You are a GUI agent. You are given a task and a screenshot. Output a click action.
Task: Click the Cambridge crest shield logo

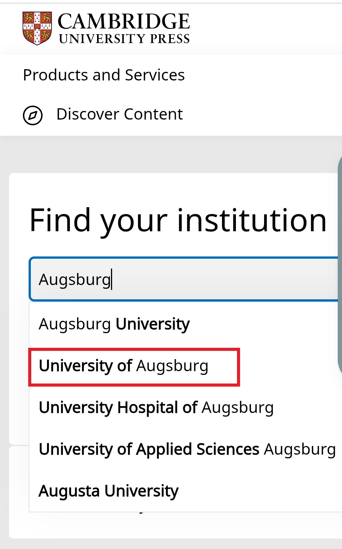37,28
